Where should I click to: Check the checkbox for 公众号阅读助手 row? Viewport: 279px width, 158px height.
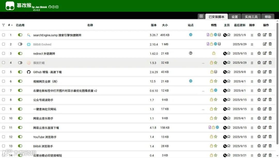point(3,100)
